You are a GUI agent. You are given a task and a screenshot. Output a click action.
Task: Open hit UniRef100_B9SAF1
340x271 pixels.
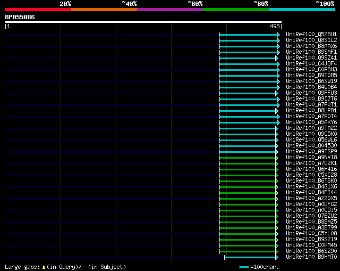(311, 52)
